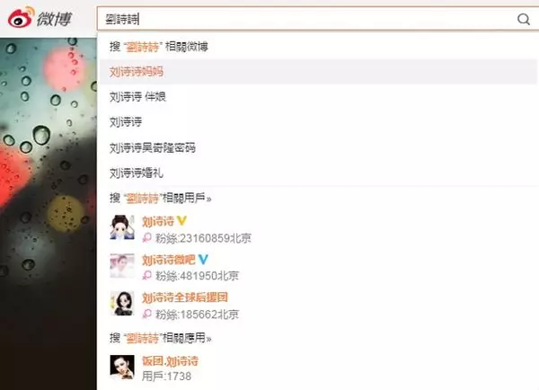The height and width of the screenshot is (390, 539).
Task: Click the gold V verified badge
Action: 181,221
